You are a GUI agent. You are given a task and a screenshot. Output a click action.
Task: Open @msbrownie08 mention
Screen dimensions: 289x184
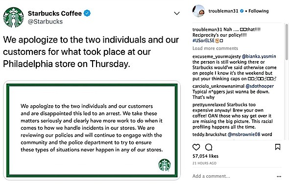click(x=244, y=135)
